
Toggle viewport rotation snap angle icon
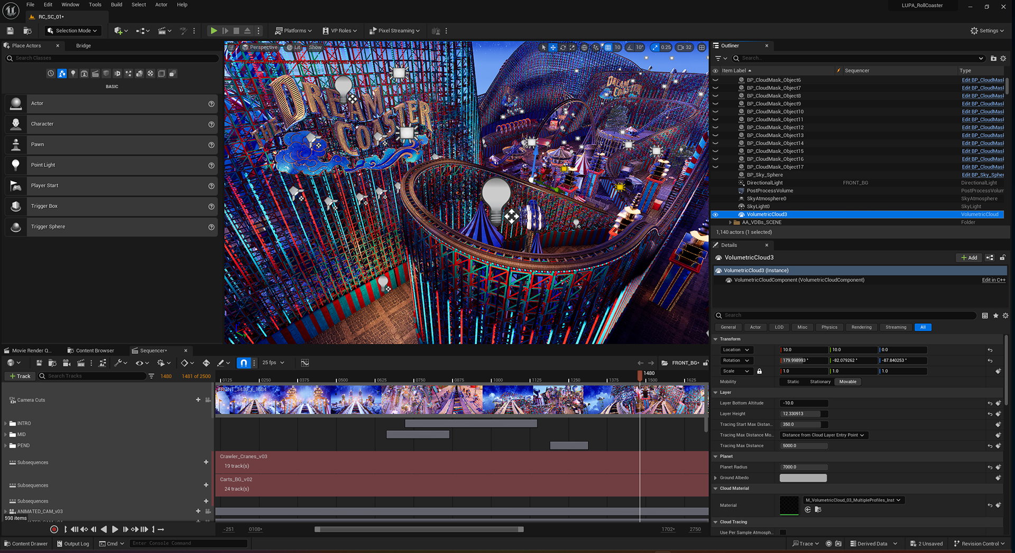[630, 48]
